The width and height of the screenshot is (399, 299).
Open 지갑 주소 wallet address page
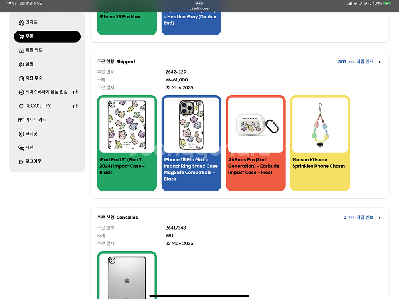pos(47,78)
